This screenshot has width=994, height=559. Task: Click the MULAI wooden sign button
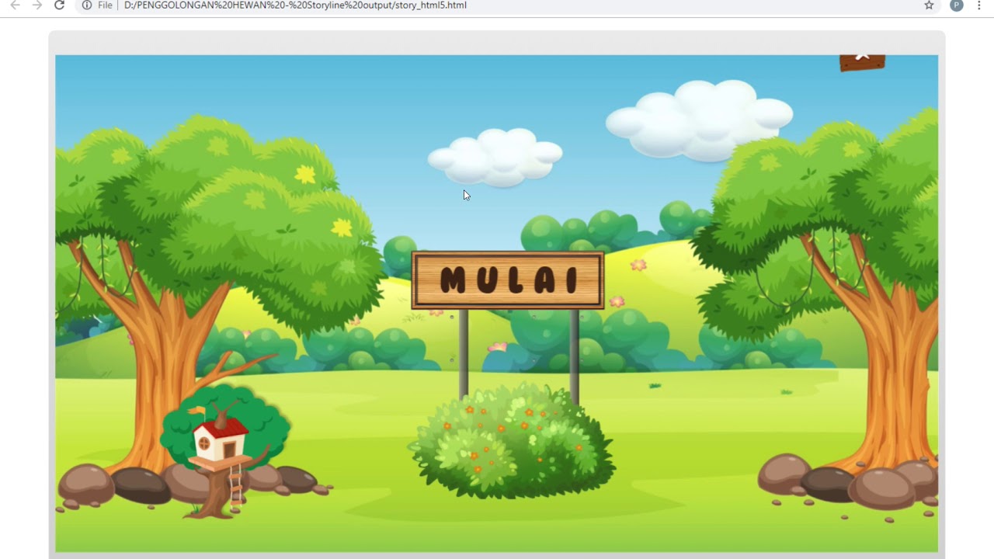[x=508, y=280]
